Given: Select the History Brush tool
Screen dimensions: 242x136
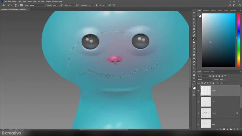Looking at the screenshot, I should tap(194, 45).
